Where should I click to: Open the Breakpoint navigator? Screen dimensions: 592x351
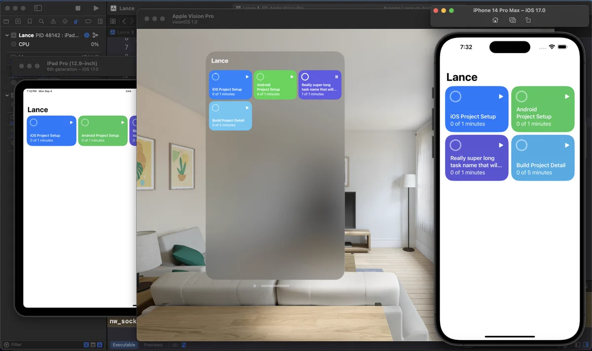[x=88, y=21]
